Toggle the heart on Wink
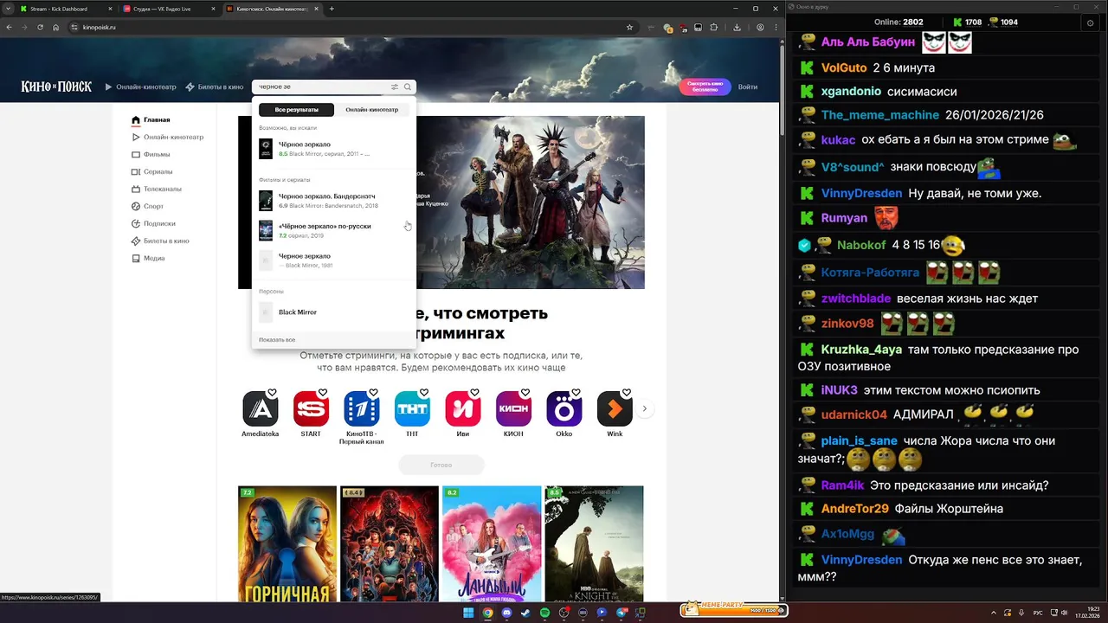The image size is (1108, 623). pyautogui.click(x=627, y=393)
